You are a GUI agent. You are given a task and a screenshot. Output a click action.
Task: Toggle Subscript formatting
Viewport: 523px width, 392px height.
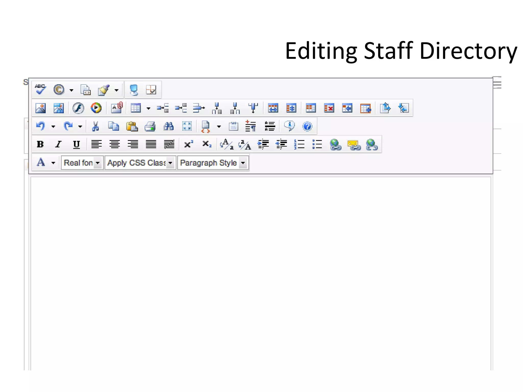[x=207, y=144]
